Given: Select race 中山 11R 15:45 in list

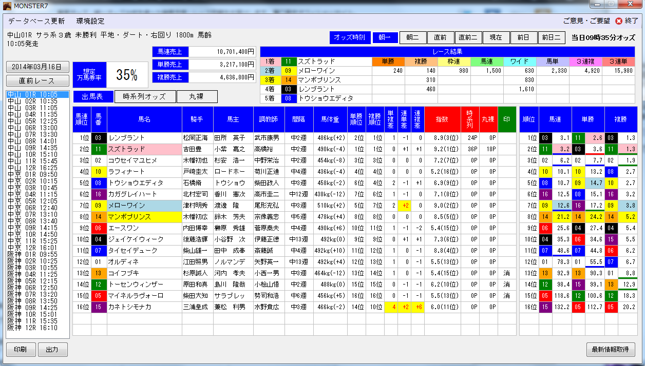Looking at the screenshot, I should [37, 161].
